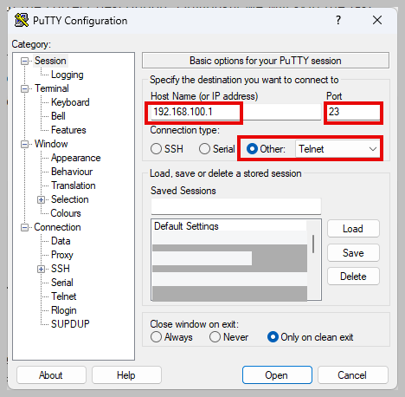405x397 pixels.
Task: Click the Port input field
Action: (x=353, y=112)
